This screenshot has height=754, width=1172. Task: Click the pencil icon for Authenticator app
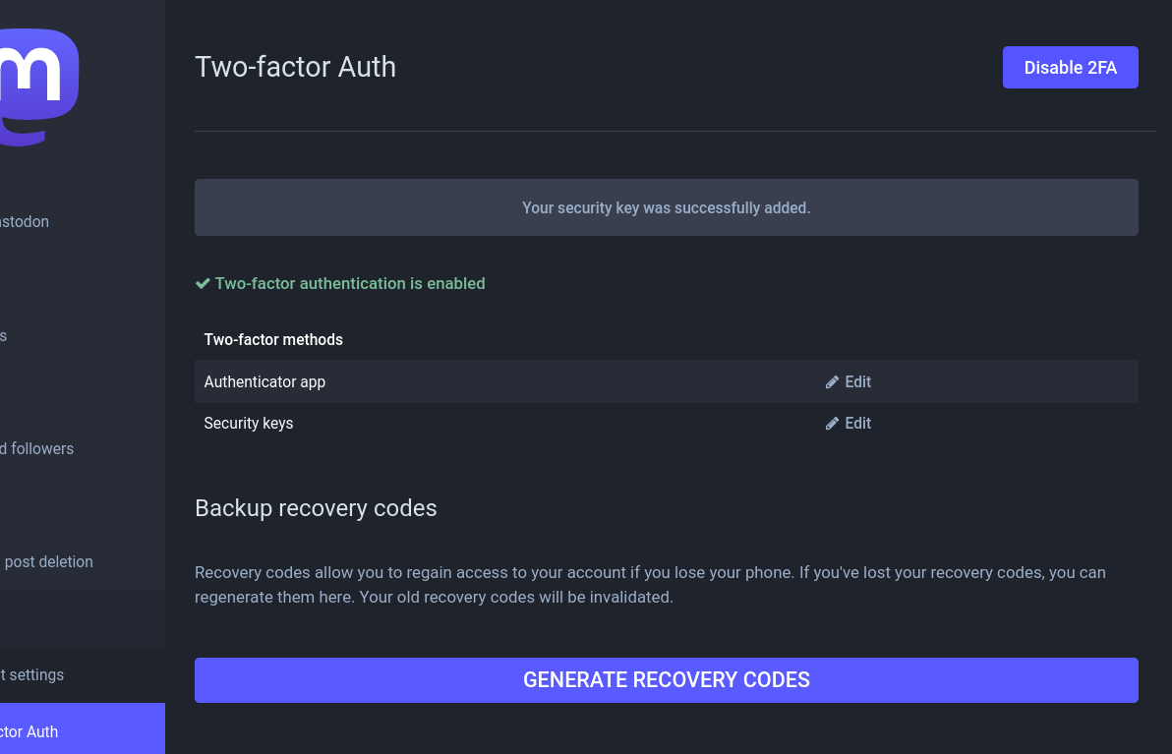832,381
